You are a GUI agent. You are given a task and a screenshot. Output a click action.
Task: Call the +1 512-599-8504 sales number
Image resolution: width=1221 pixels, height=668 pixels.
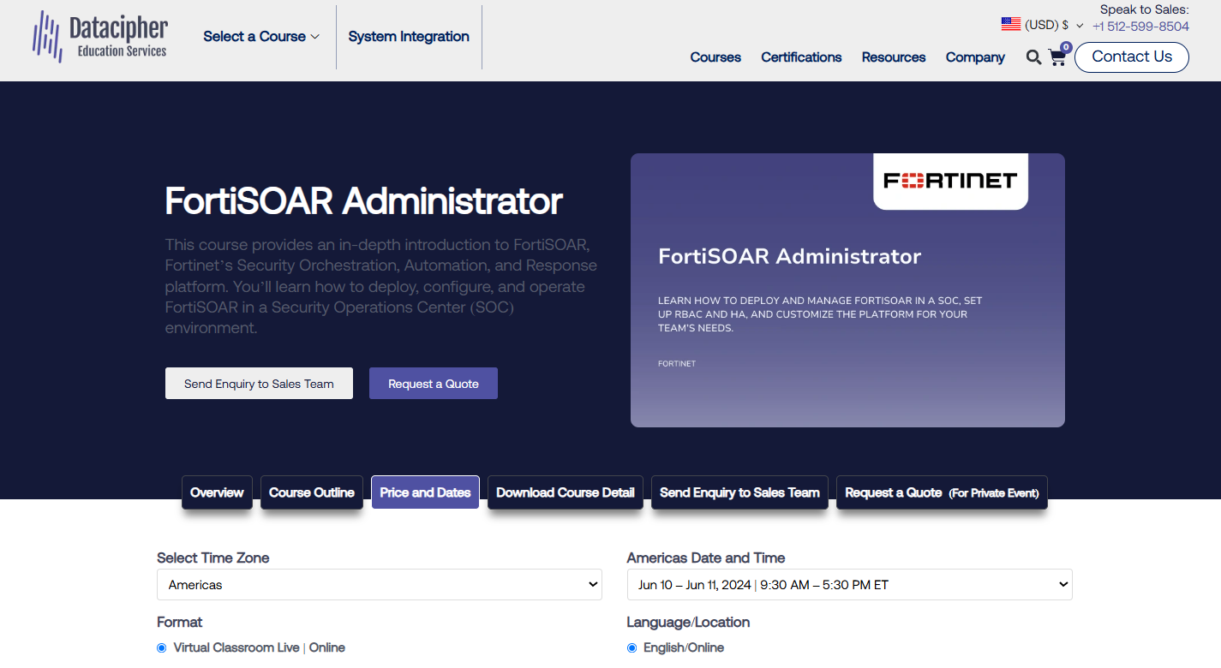tap(1140, 27)
